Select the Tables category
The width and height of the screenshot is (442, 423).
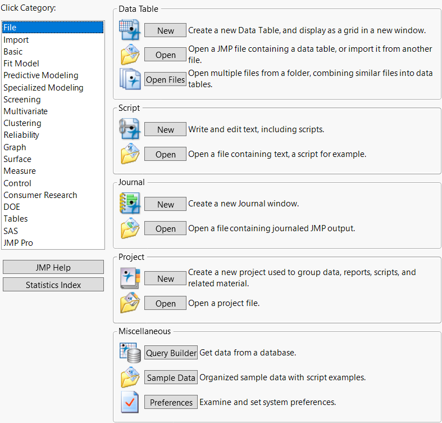pyautogui.click(x=53, y=219)
